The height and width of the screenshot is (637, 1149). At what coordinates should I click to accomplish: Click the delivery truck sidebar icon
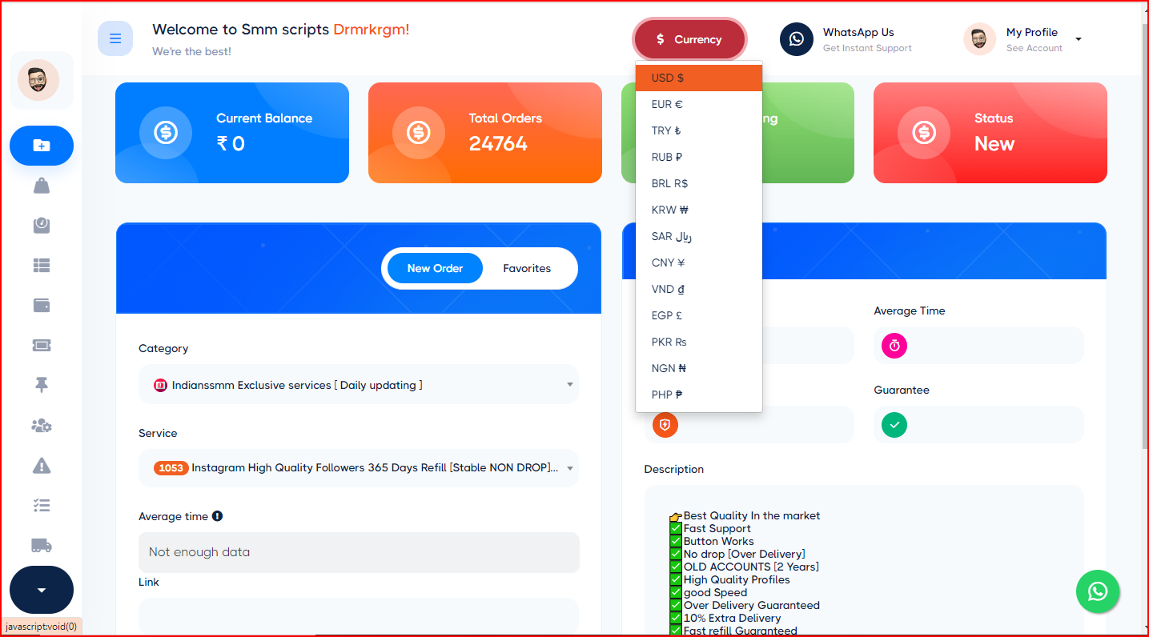(42, 545)
